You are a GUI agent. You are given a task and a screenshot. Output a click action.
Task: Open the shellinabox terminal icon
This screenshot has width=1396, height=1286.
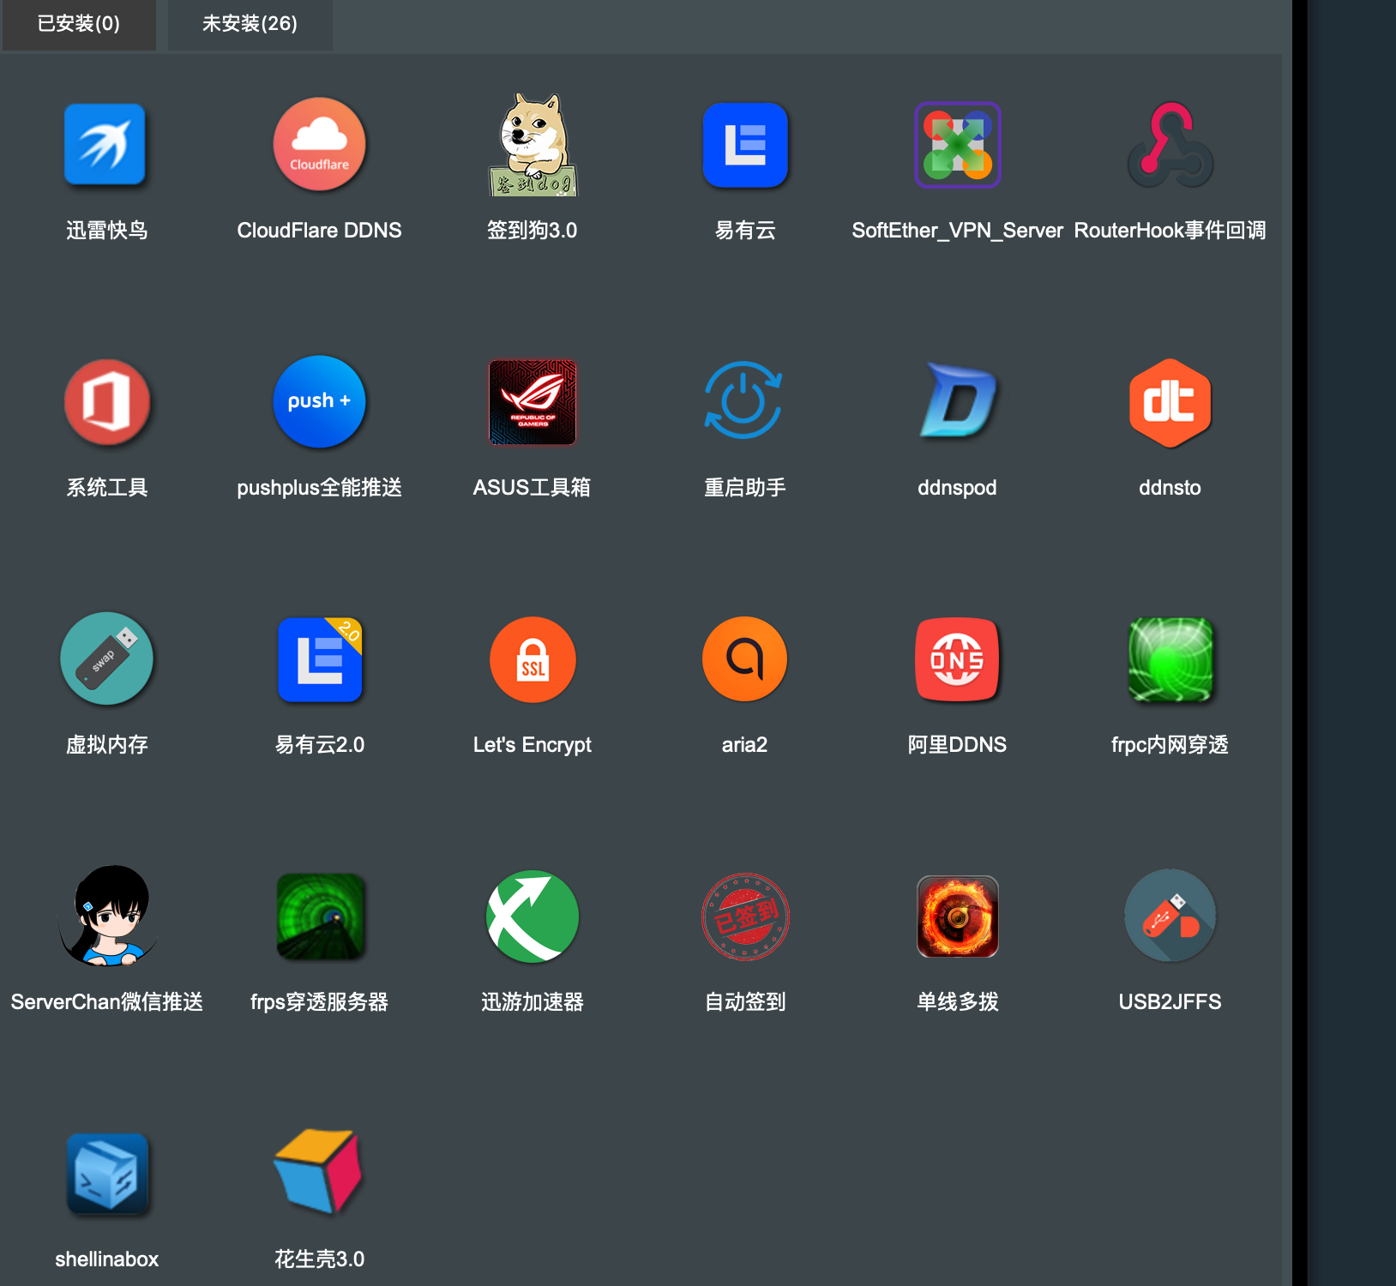(107, 1173)
